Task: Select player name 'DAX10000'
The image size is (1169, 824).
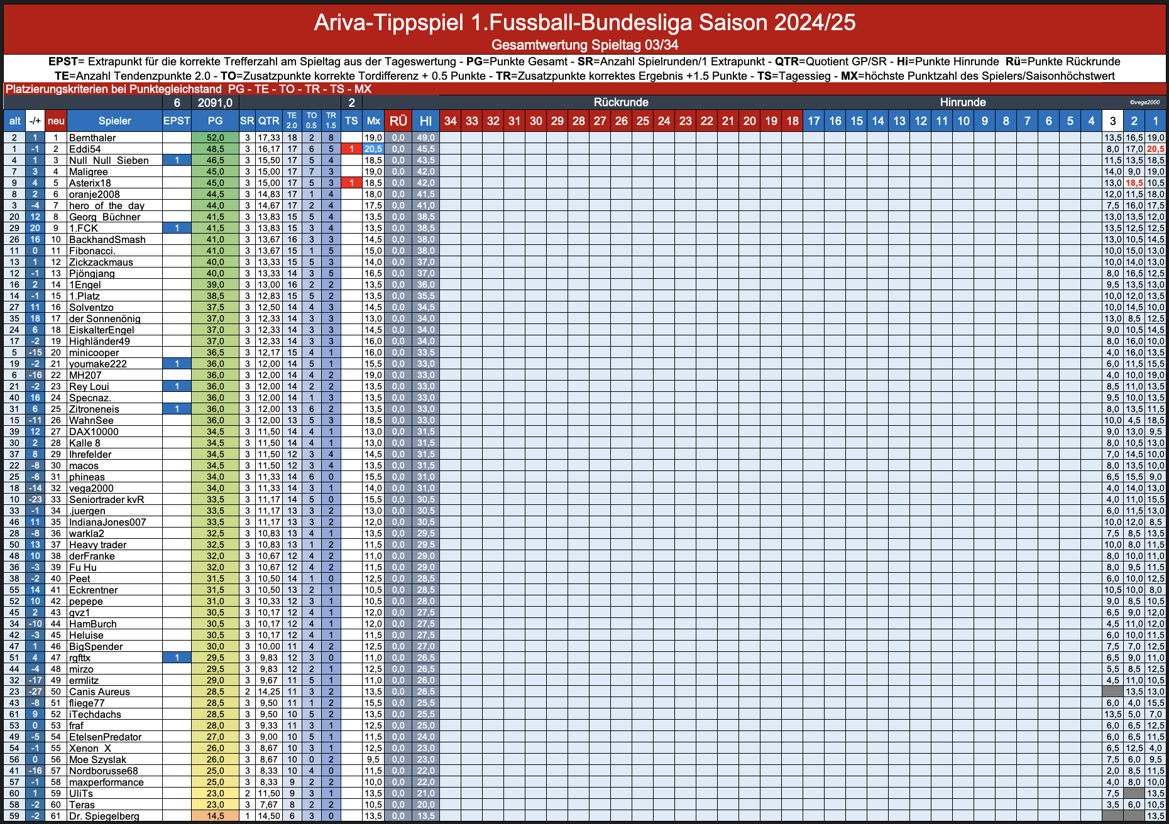Action: [x=94, y=431]
